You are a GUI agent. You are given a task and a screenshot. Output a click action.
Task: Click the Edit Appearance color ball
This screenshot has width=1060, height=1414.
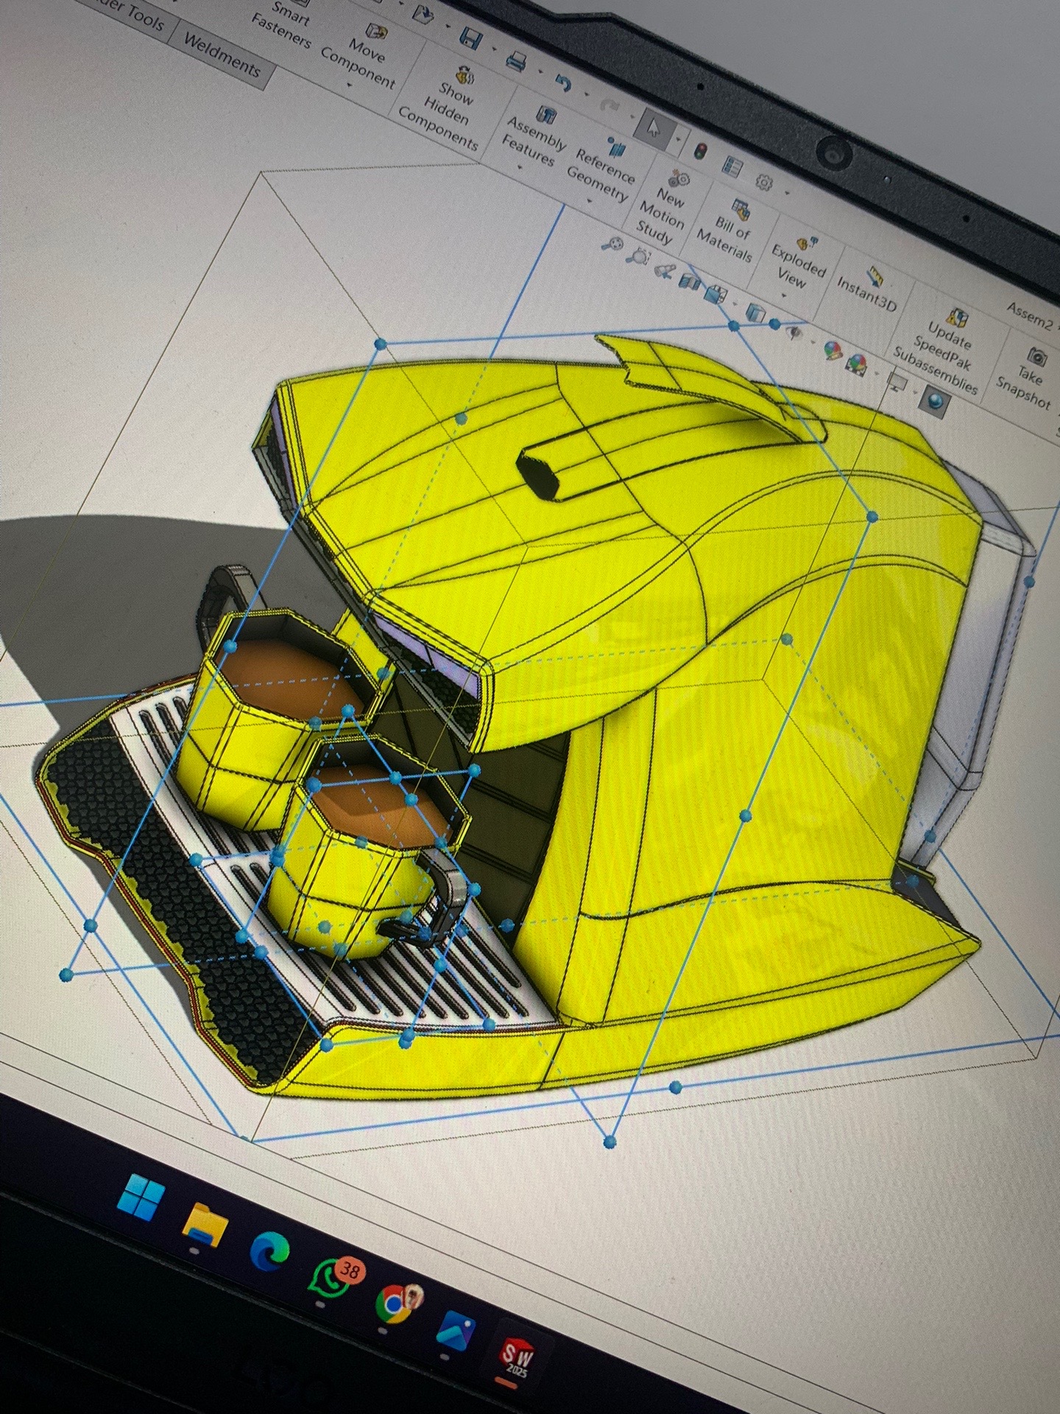pos(833,350)
